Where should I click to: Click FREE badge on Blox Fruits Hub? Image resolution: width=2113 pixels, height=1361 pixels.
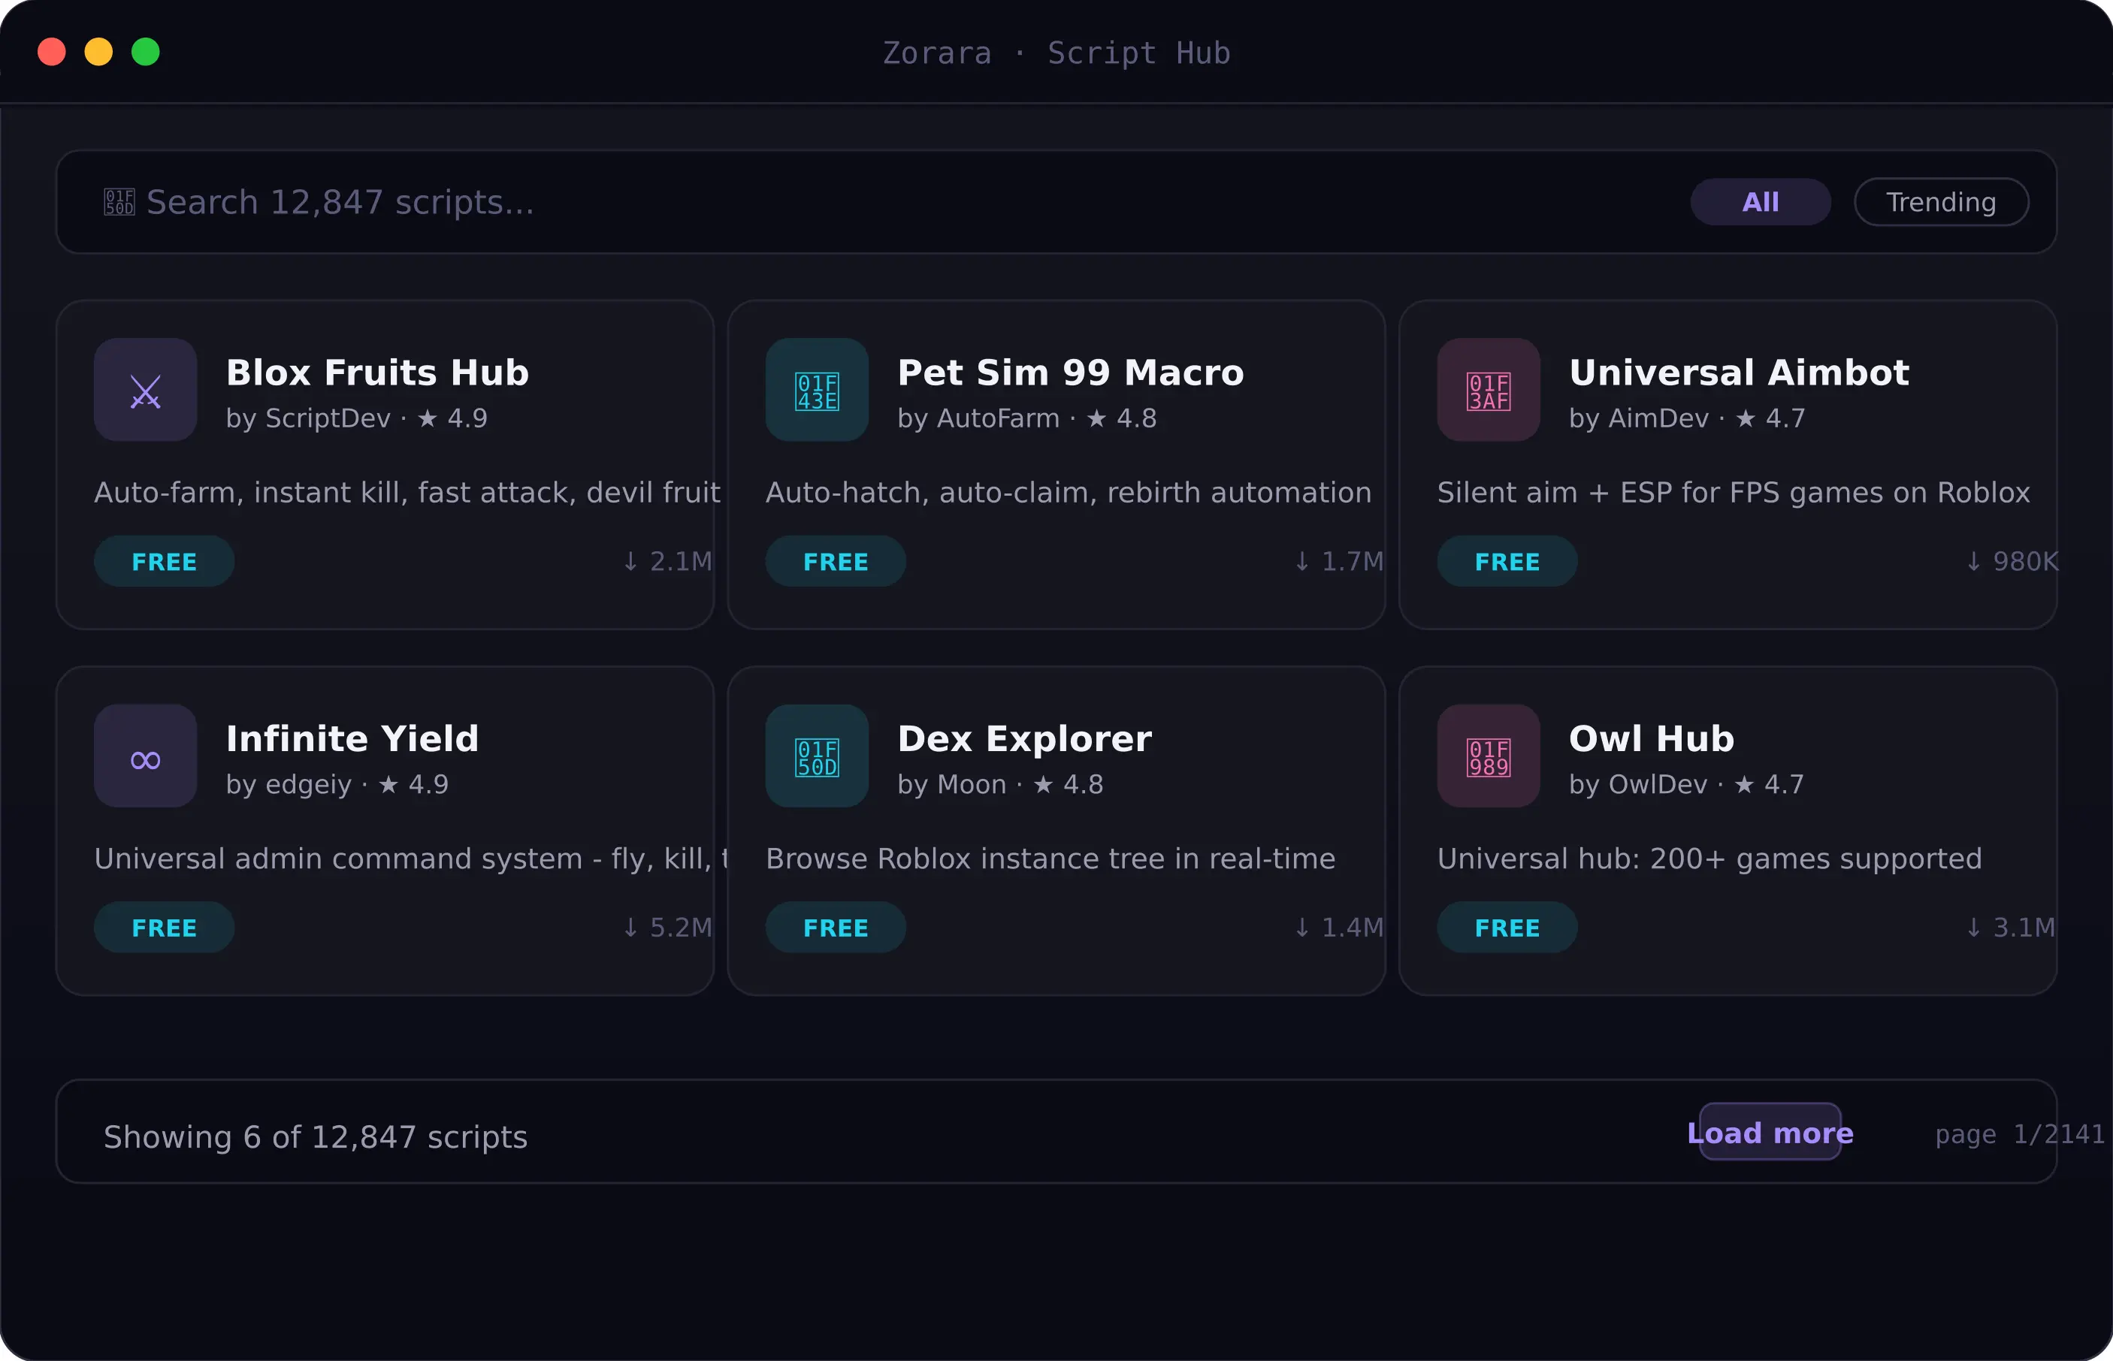[x=165, y=561]
